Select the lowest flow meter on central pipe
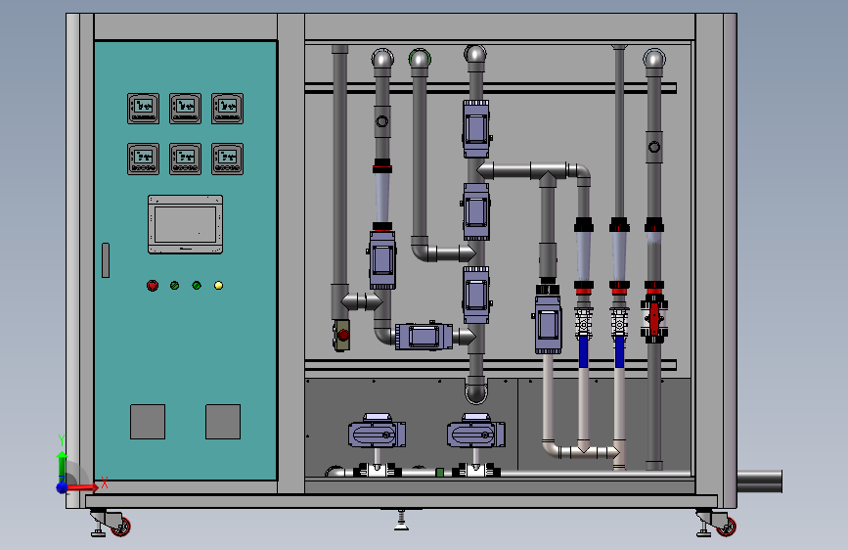Image resolution: width=848 pixels, height=550 pixels. click(476, 295)
